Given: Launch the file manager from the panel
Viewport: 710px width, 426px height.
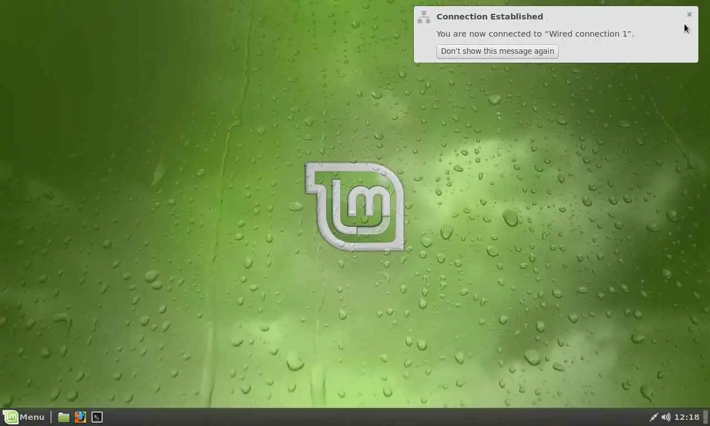Looking at the screenshot, I should click(x=64, y=417).
